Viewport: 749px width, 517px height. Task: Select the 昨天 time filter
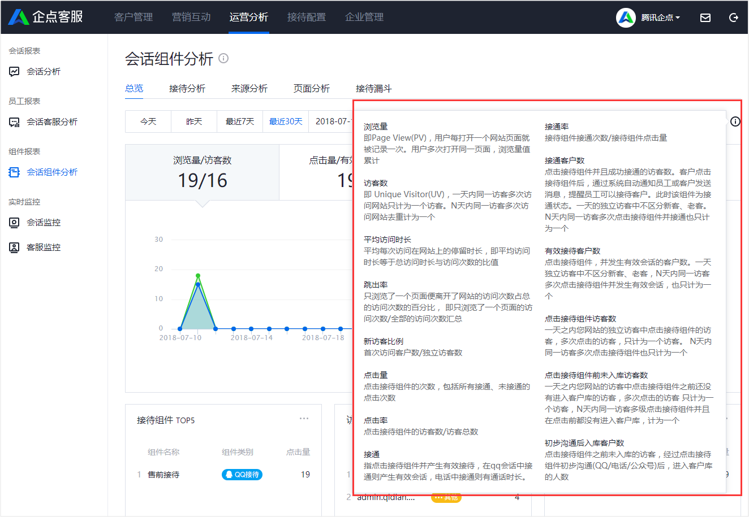194,121
